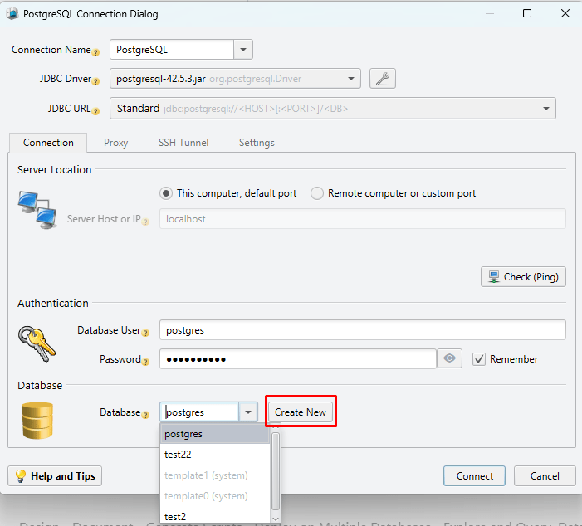
Task: Click the keys authentication icon
Action: 37,343
